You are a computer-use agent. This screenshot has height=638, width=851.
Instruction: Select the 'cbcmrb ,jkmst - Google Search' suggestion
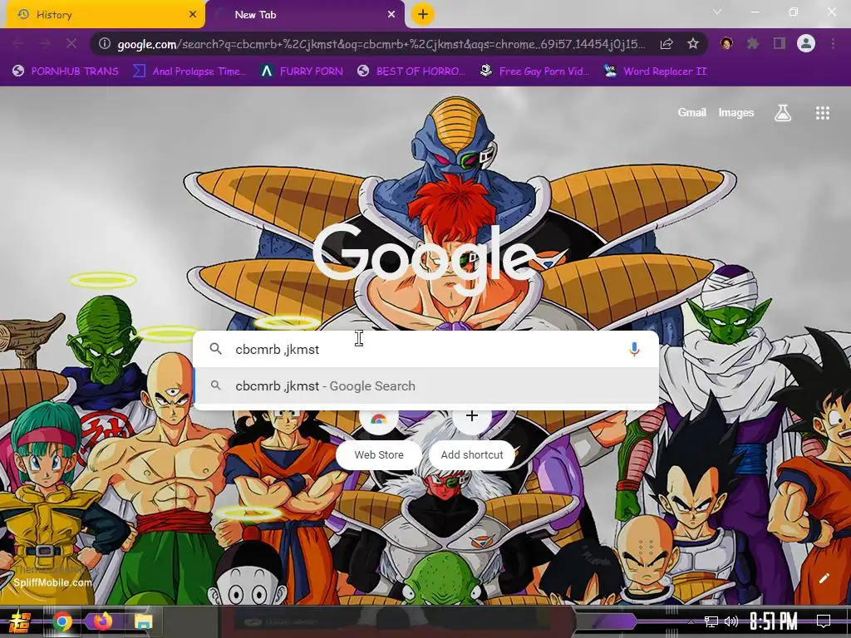[x=426, y=385]
